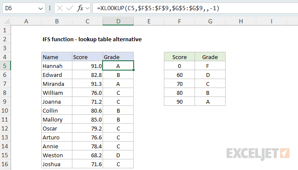This screenshot has width=298, height=170.
Task: Click lookup table score 60
Action: (179, 75)
